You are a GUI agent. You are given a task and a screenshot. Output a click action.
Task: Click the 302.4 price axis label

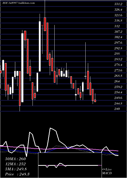point(118,37)
